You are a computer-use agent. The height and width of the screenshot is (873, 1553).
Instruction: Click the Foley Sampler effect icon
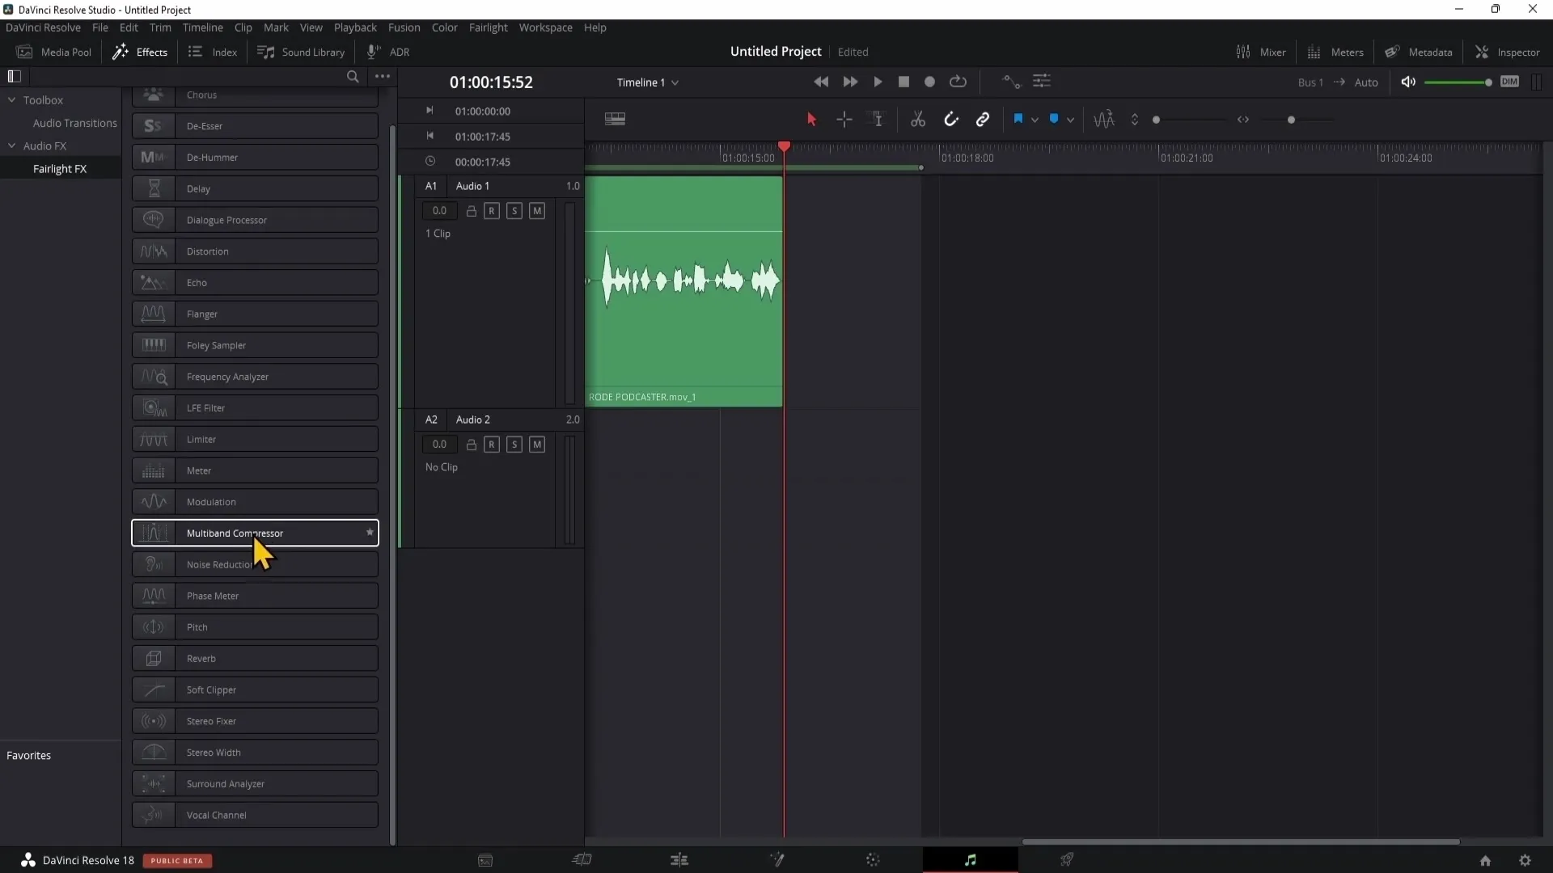point(154,344)
